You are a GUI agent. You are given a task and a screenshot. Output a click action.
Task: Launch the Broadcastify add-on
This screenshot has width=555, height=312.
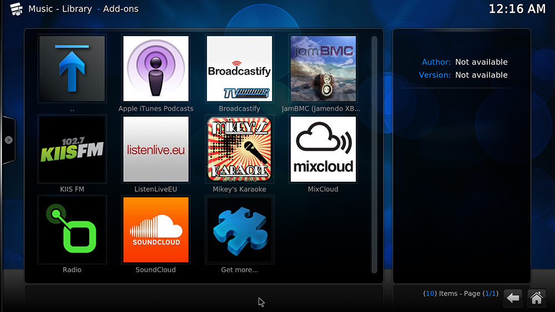coord(239,69)
